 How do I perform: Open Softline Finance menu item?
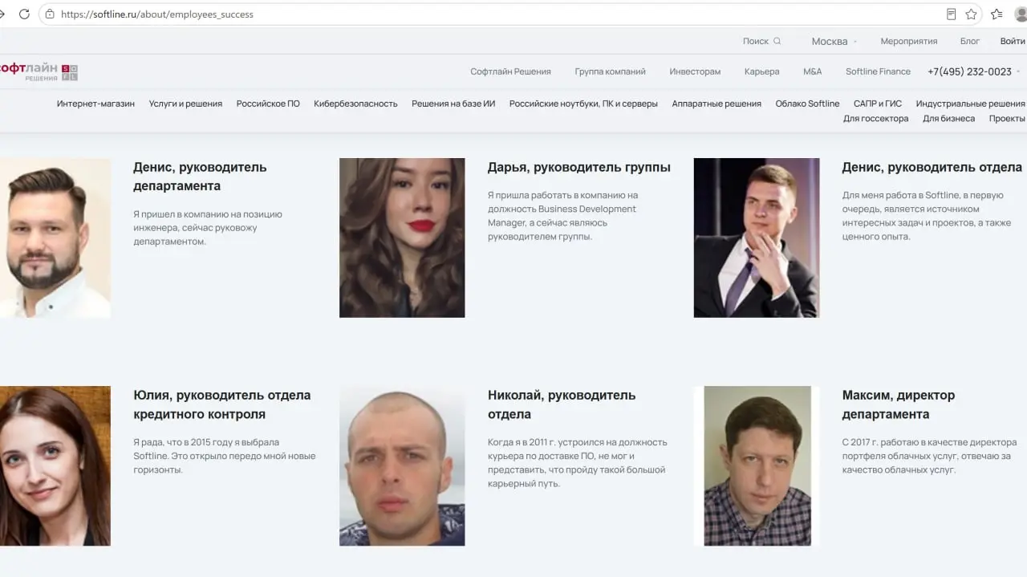click(878, 71)
